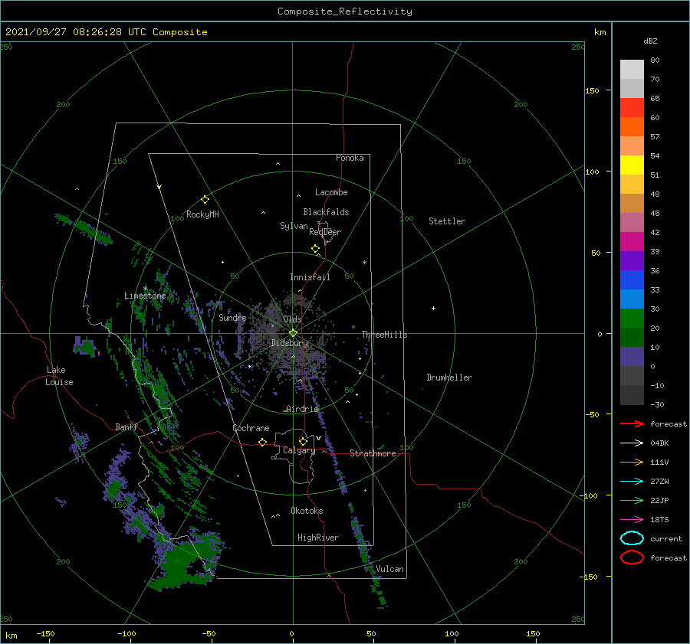Screen dimensions: 690x644
Task: Click the Didsbury label
Action: (x=289, y=343)
